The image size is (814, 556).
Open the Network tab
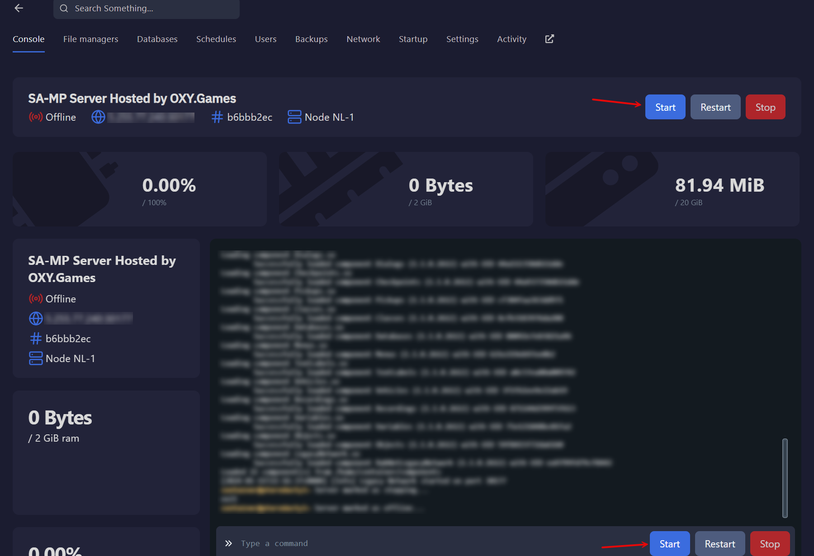[x=363, y=39]
